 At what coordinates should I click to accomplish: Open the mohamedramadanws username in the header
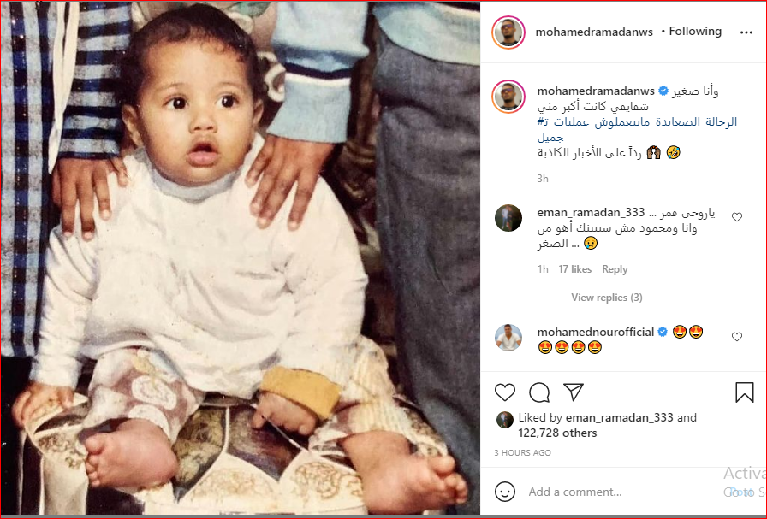[x=594, y=32]
